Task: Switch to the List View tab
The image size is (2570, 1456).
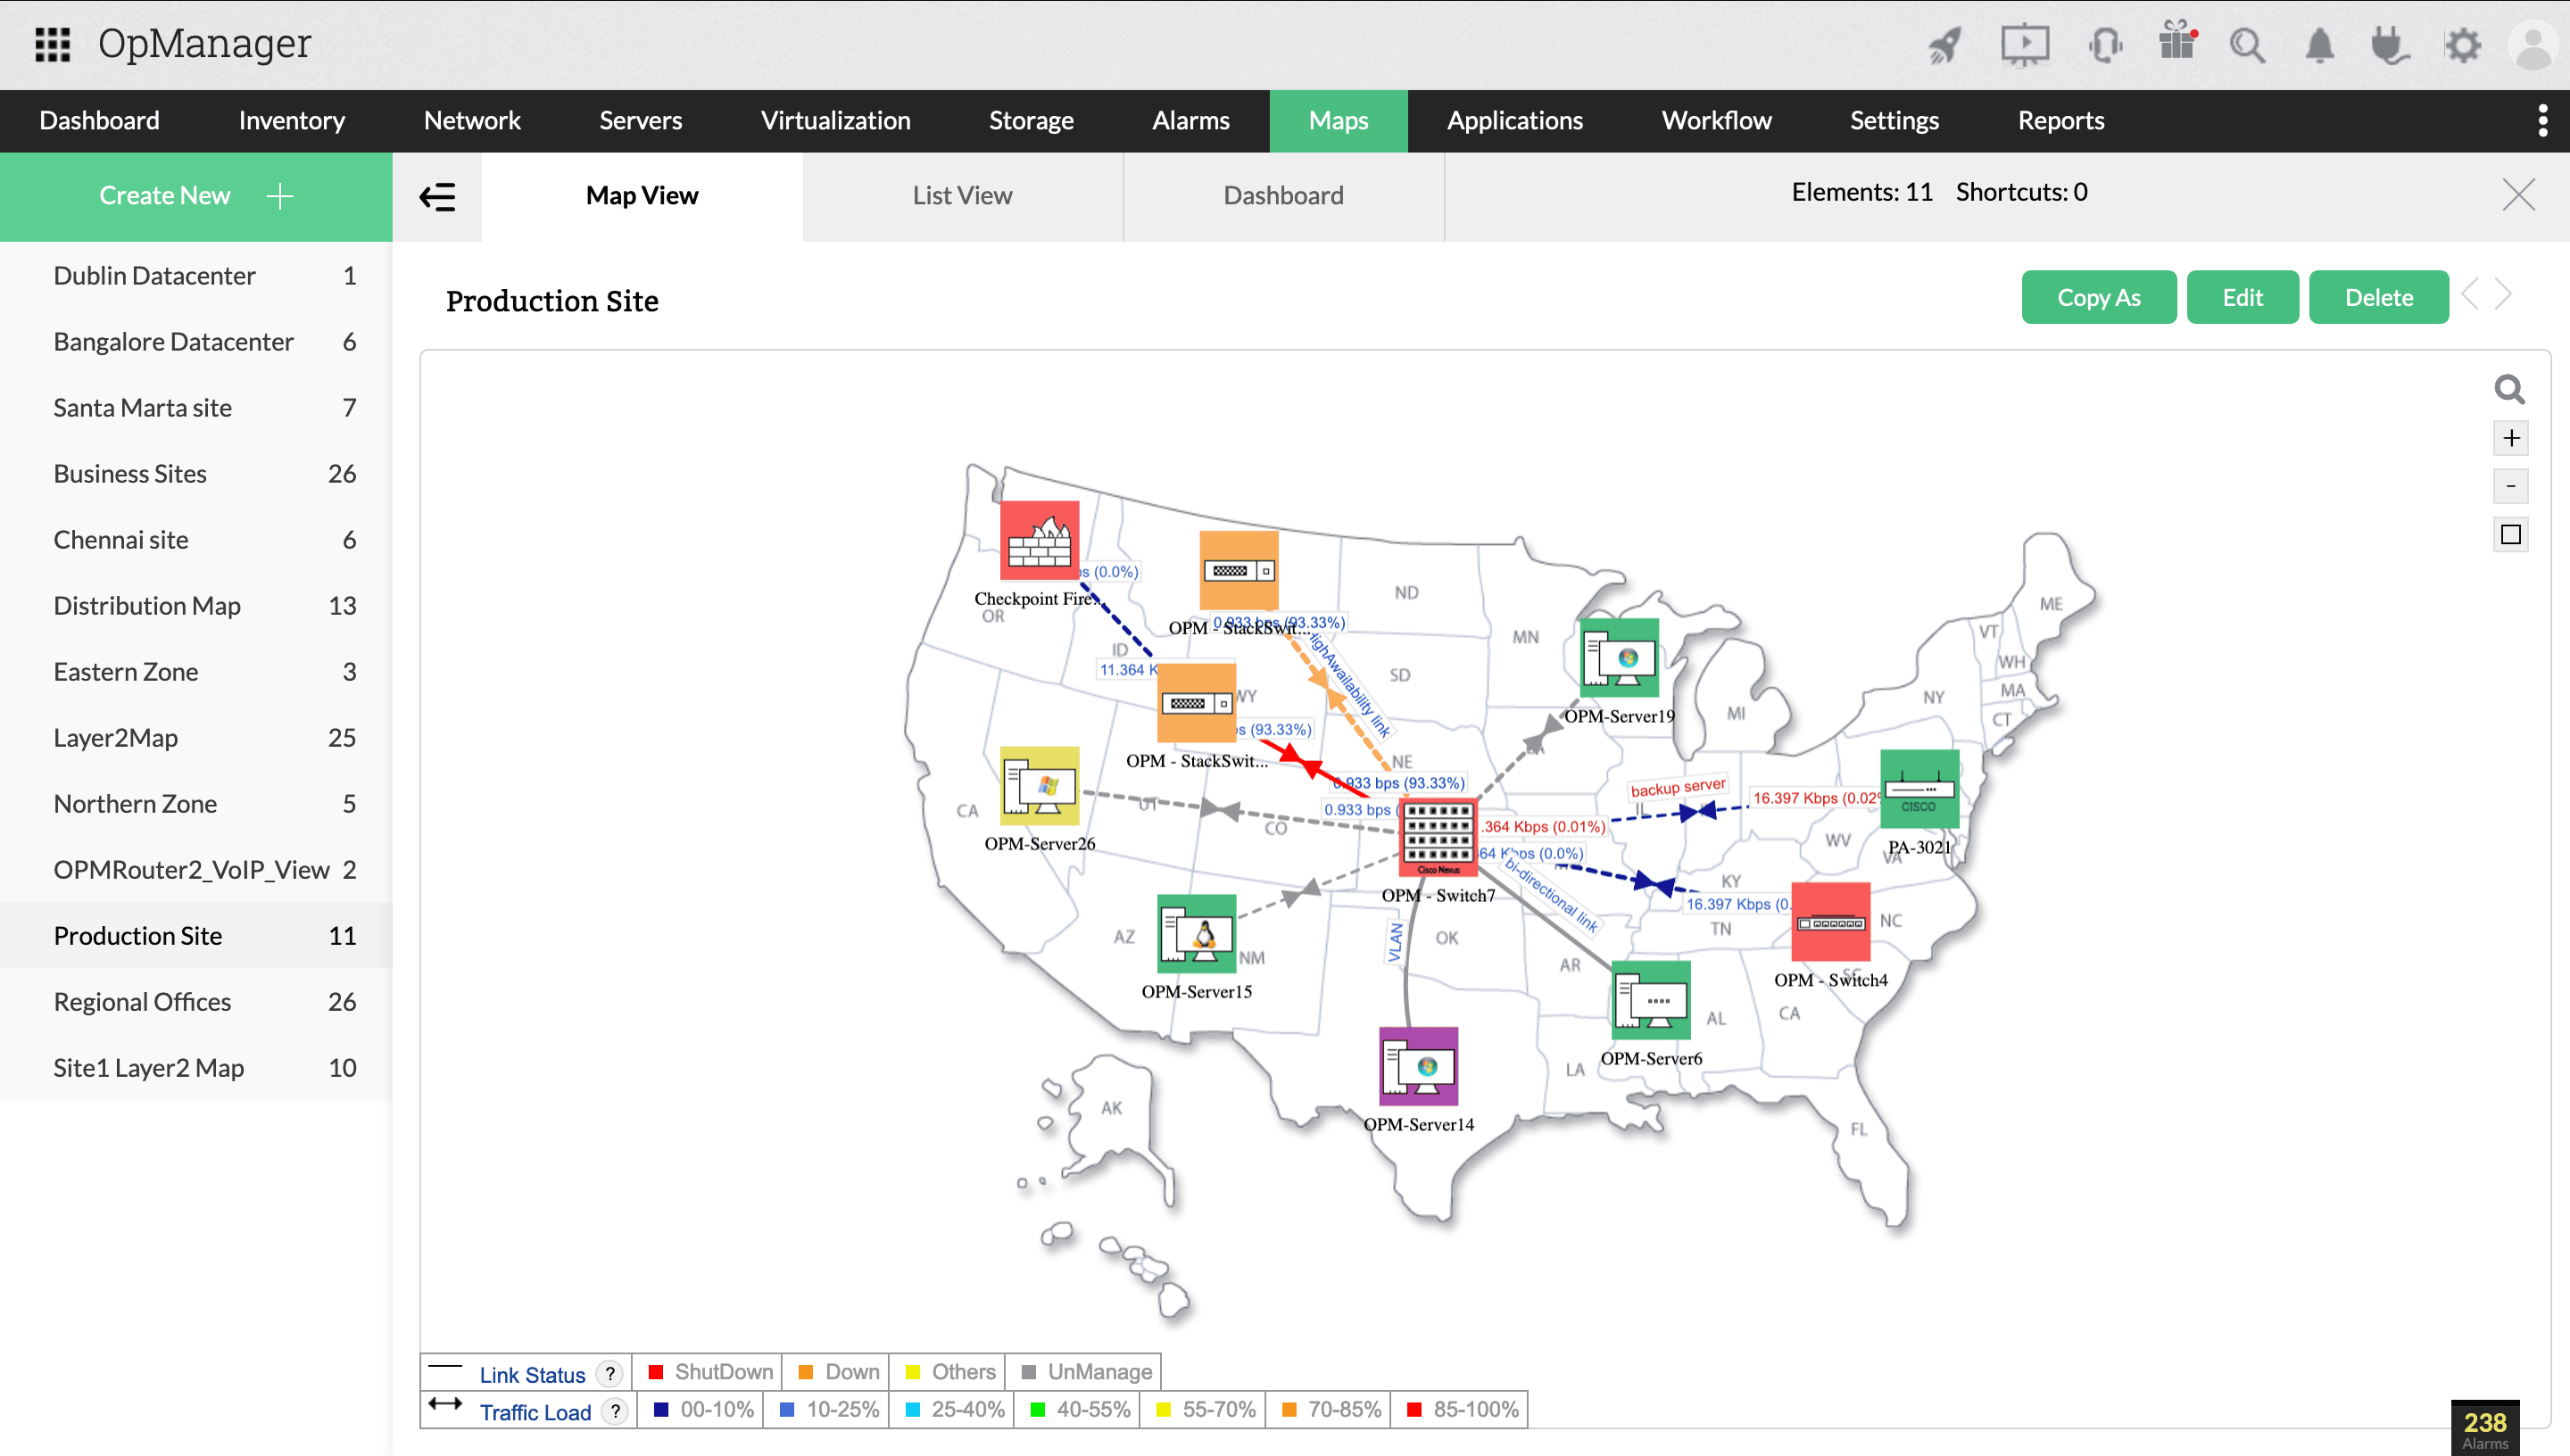Action: point(961,196)
